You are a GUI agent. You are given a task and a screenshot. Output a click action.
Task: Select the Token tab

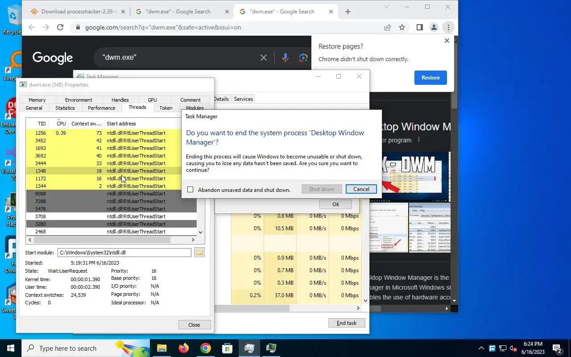[166, 108]
